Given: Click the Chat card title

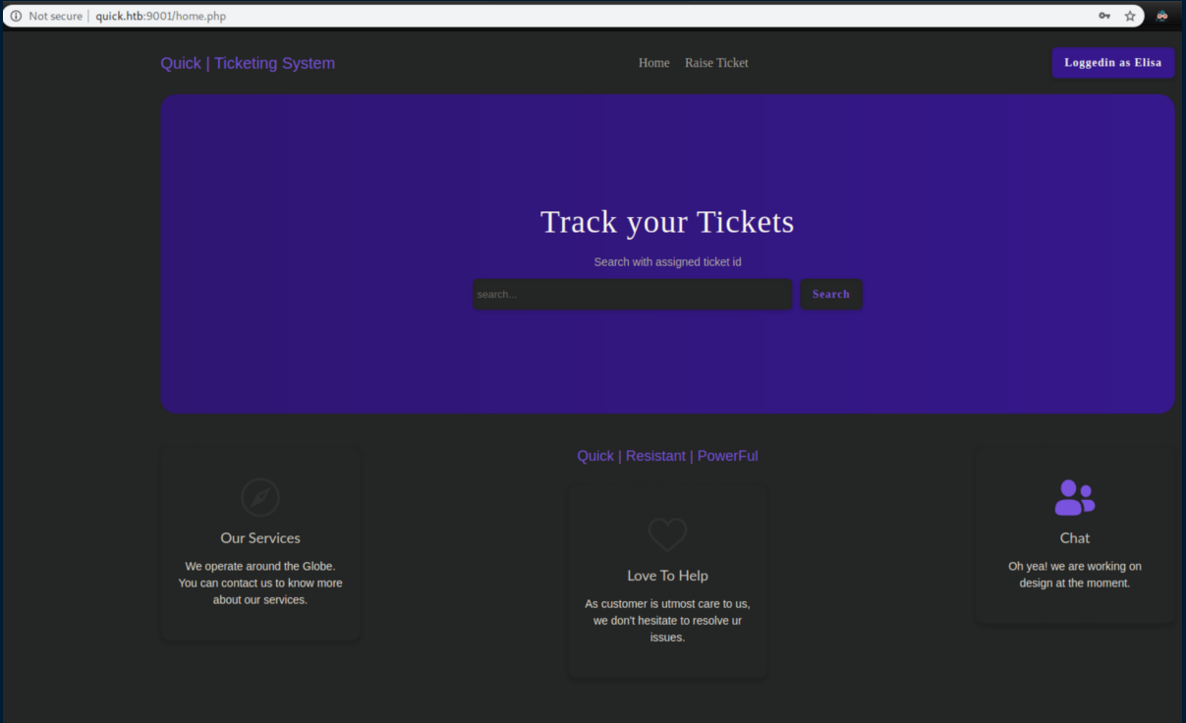Looking at the screenshot, I should 1074,538.
